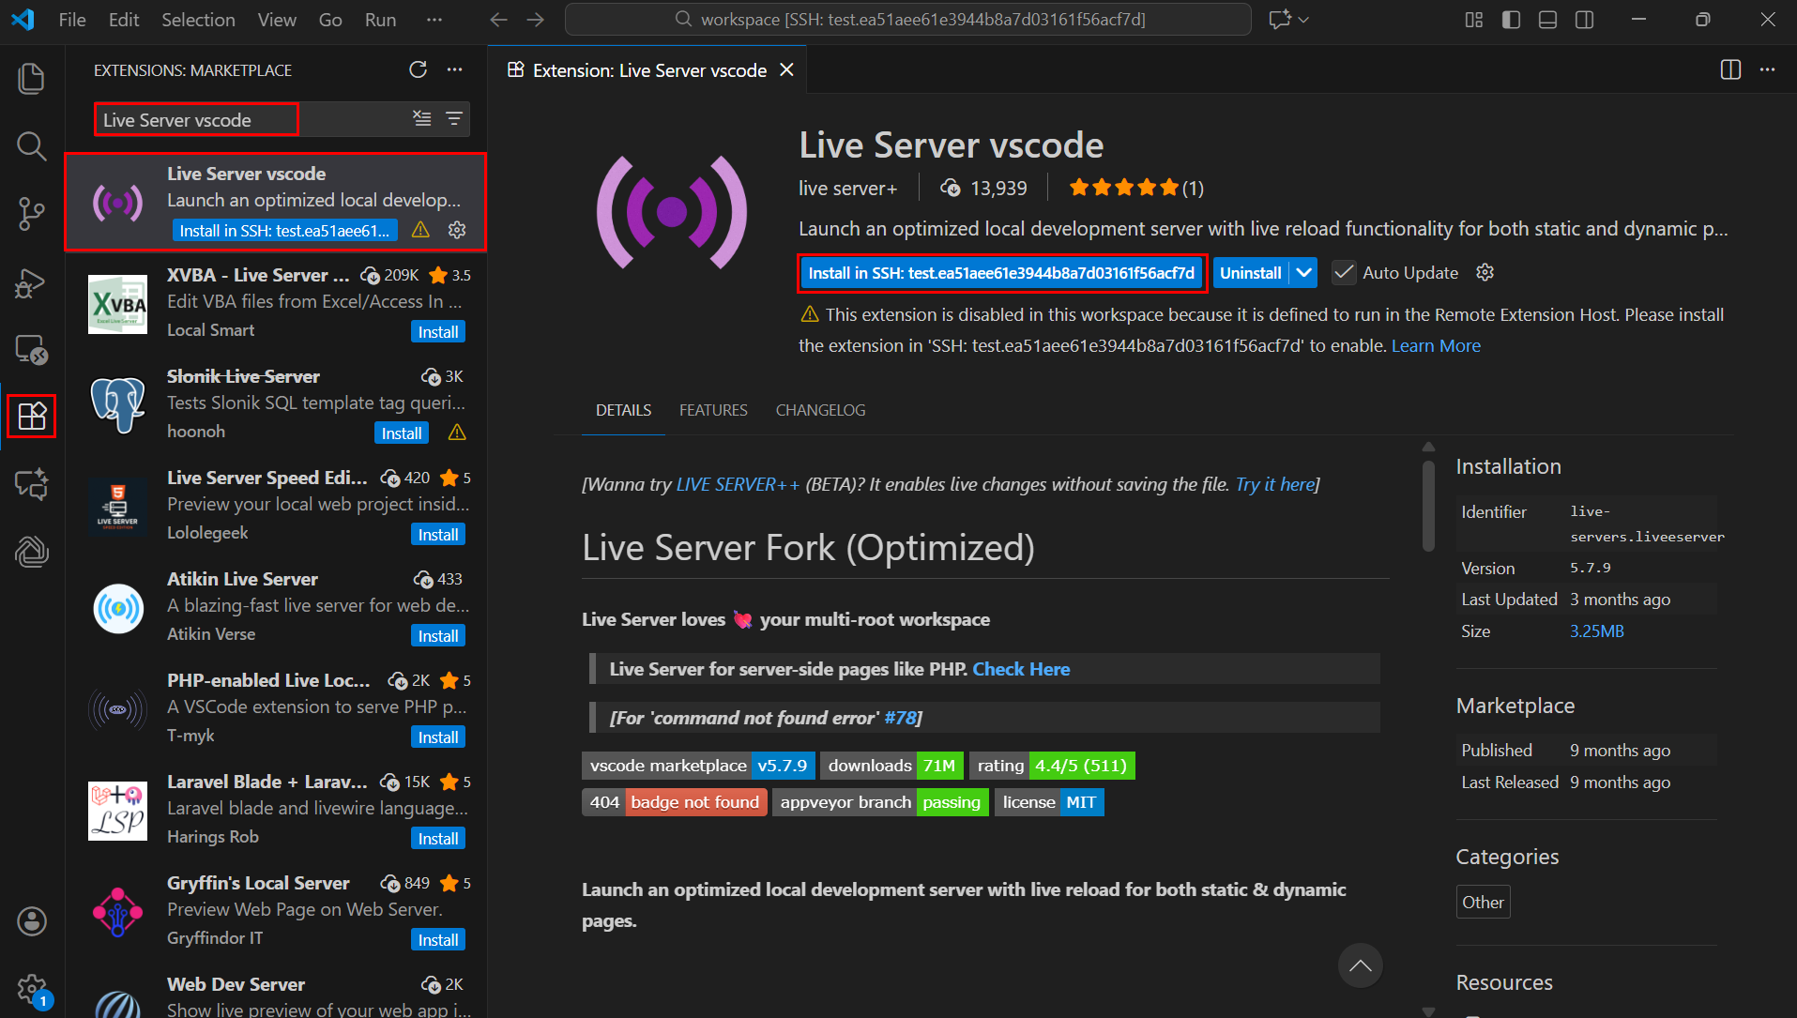Clear extensions search results
The width and height of the screenshot is (1797, 1018).
pos(422,119)
